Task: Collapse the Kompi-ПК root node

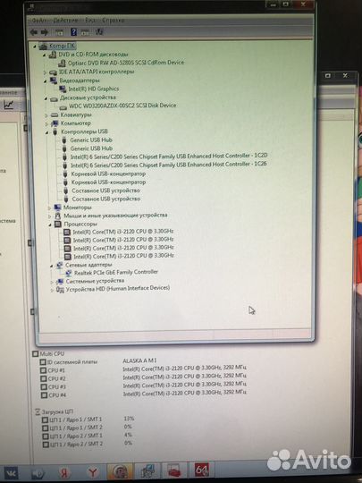Action: click(x=35, y=47)
